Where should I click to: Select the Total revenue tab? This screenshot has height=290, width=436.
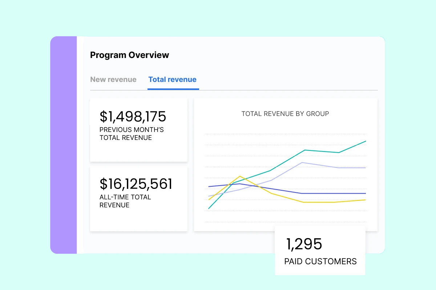pyautogui.click(x=172, y=79)
